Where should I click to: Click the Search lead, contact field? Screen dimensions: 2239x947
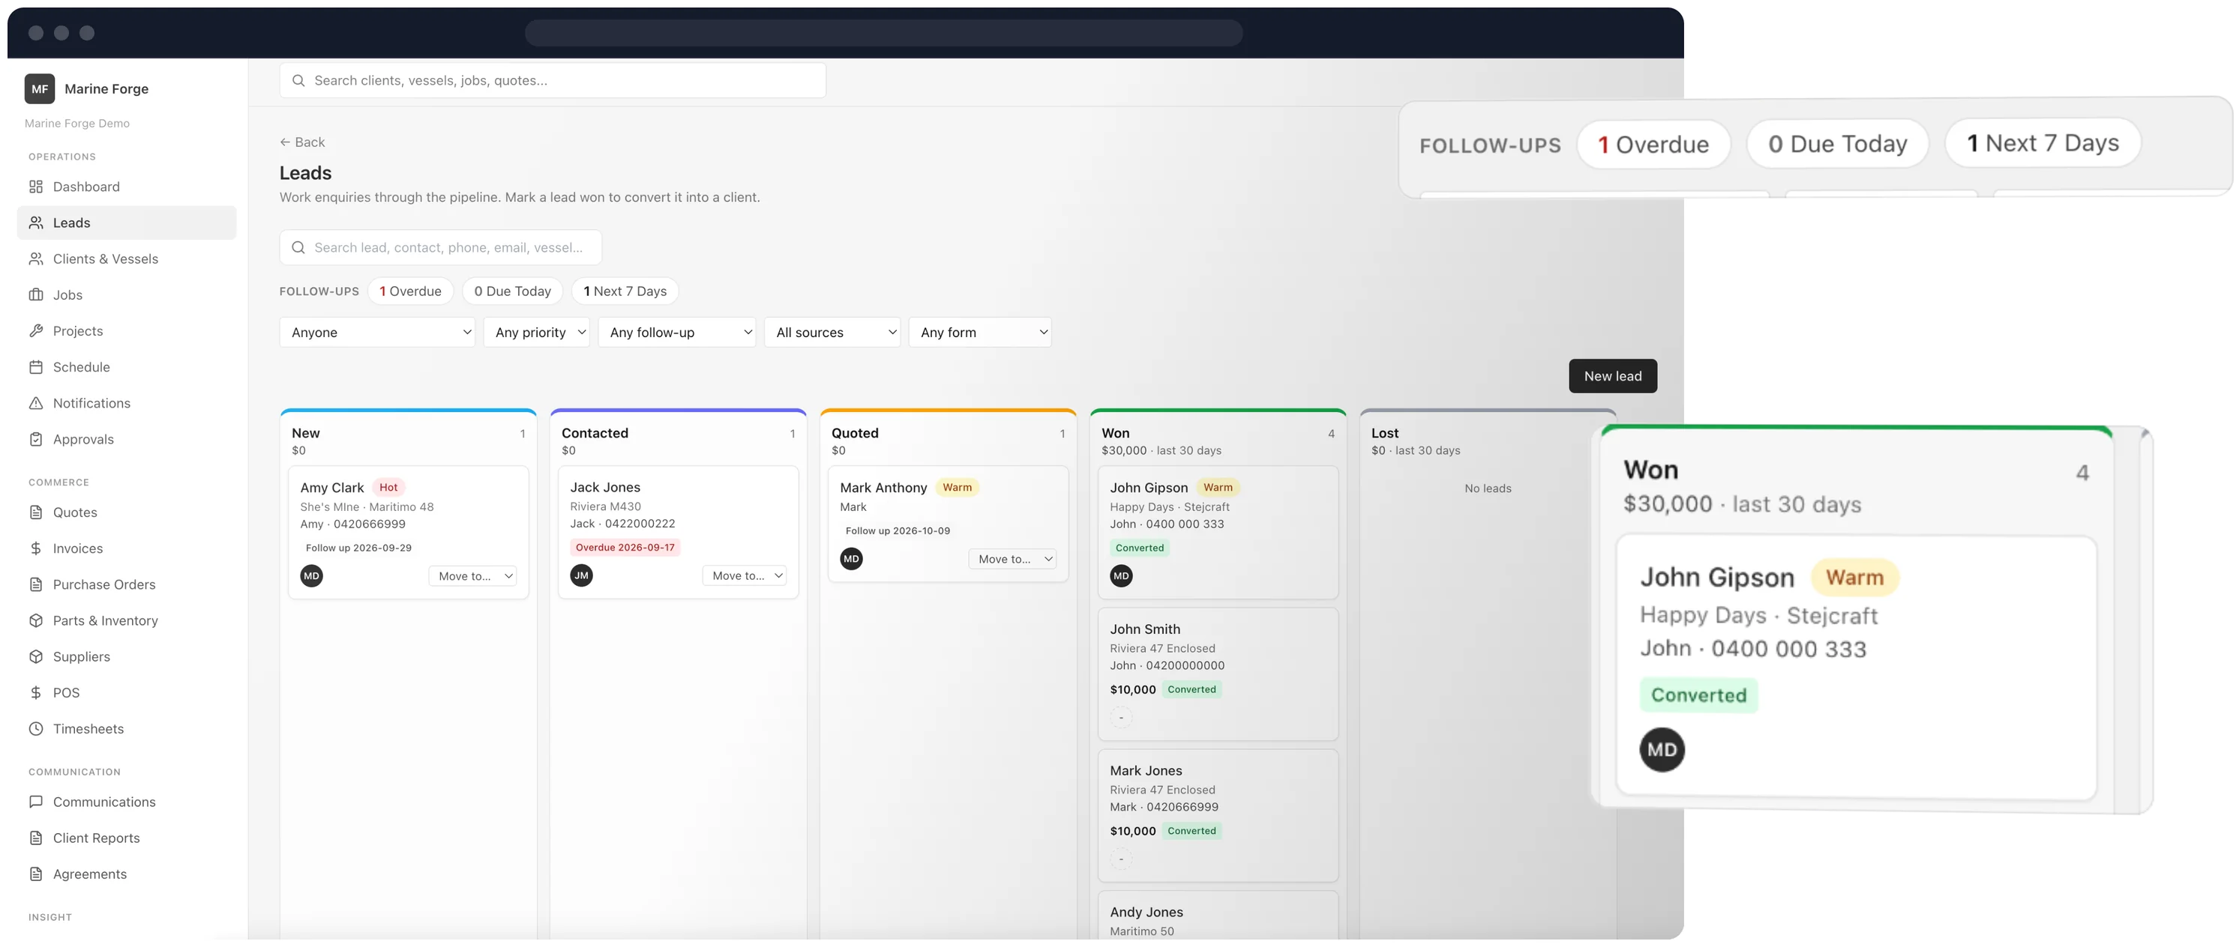(x=441, y=247)
